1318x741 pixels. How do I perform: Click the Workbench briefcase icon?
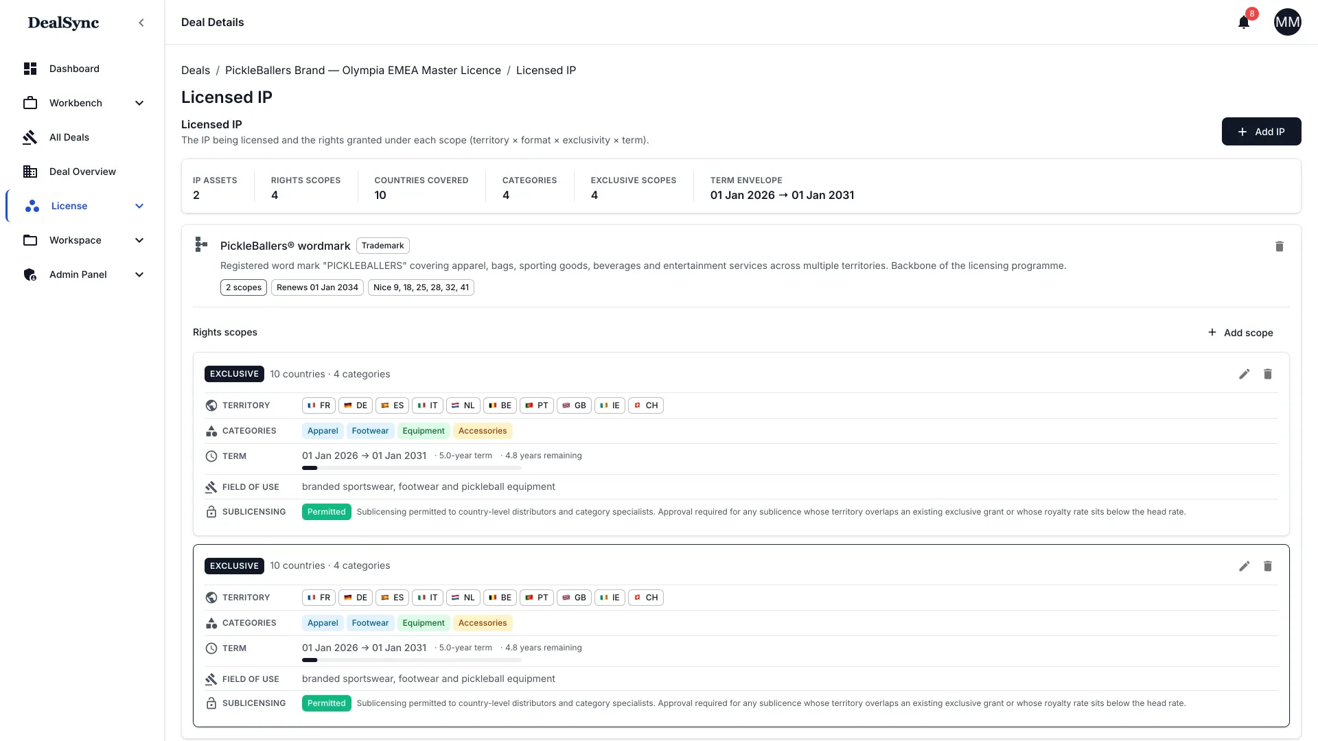click(30, 103)
